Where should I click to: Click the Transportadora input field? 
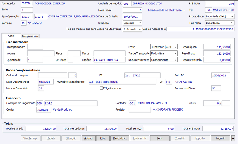tap(35, 47)
